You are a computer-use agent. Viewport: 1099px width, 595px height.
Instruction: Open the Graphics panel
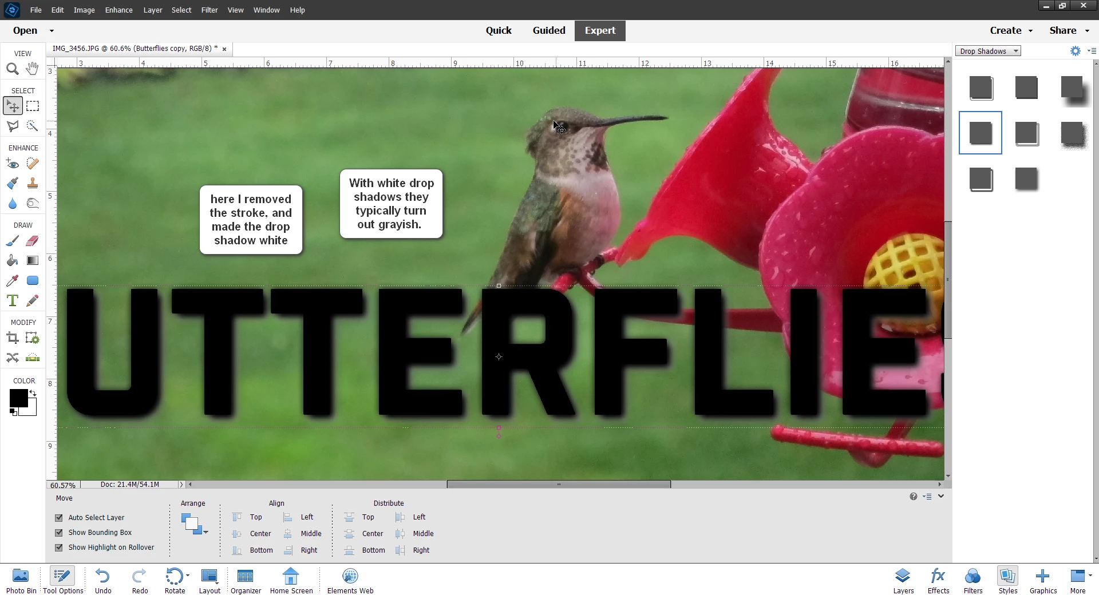click(x=1043, y=580)
